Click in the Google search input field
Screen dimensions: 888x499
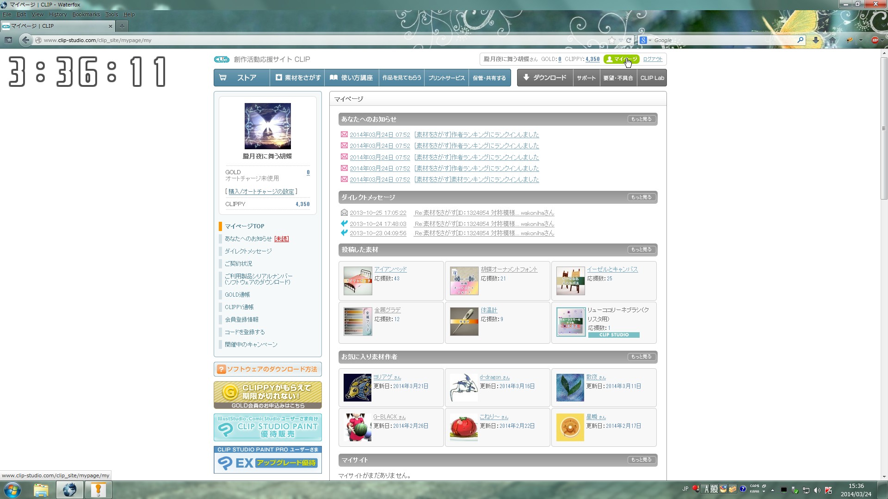(x=721, y=40)
